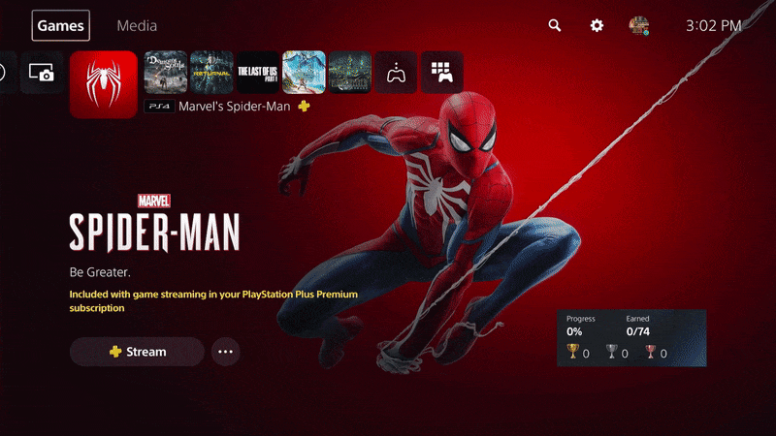Select the dark city game tile
The height and width of the screenshot is (436, 776).
tap(350, 72)
